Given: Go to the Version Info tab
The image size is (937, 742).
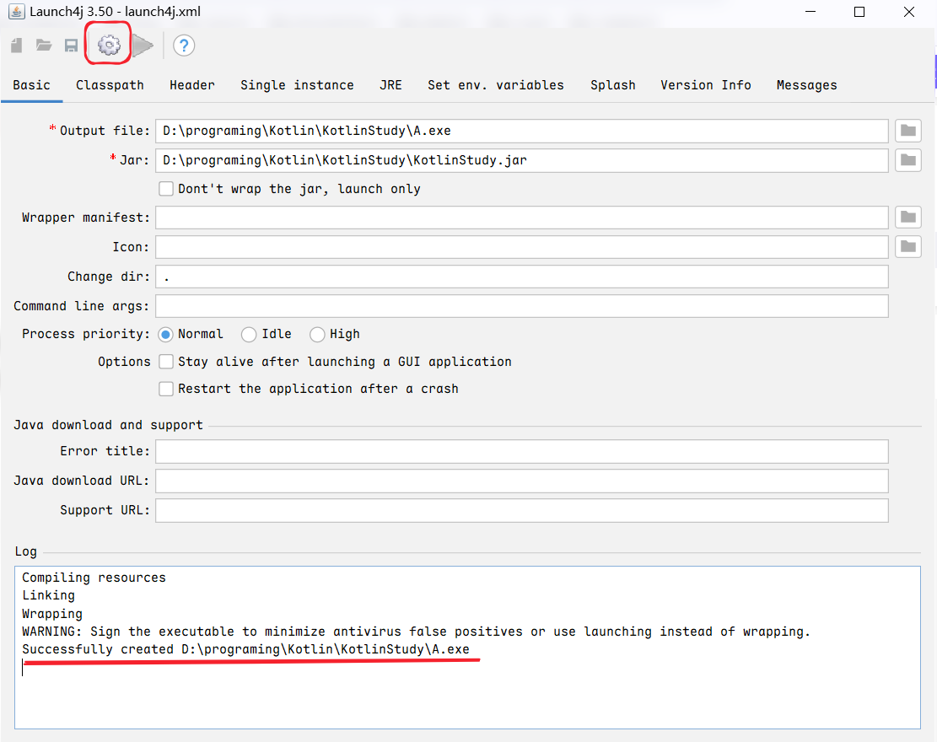Looking at the screenshot, I should point(705,85).
